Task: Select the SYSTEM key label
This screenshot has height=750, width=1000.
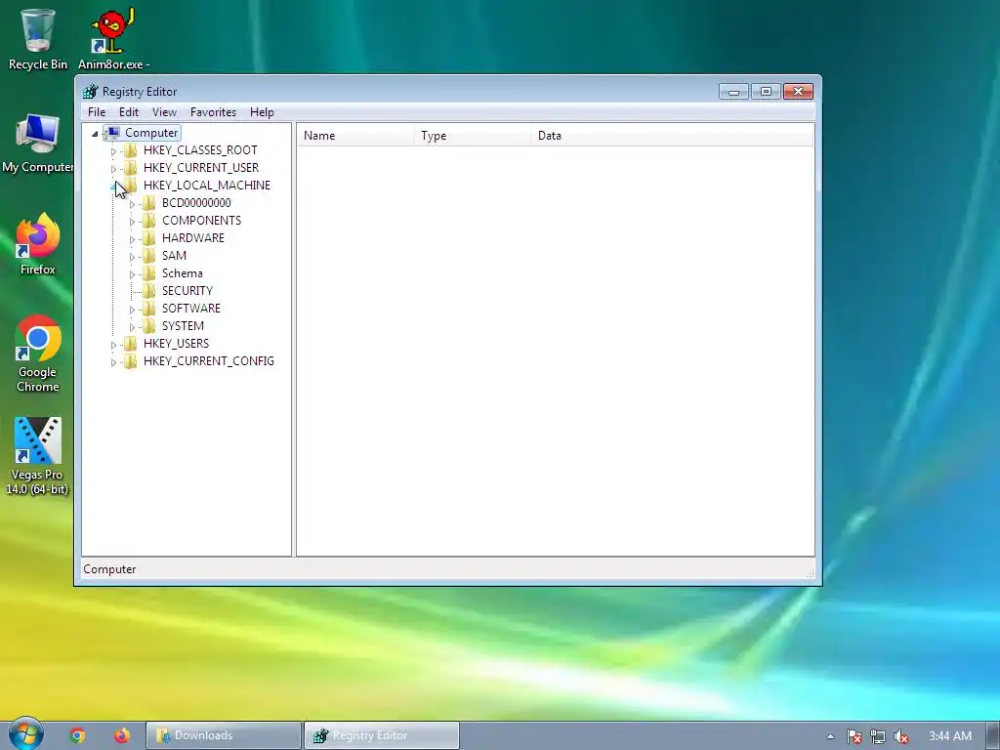Action: pyautogui.click(x=183, y=326)
